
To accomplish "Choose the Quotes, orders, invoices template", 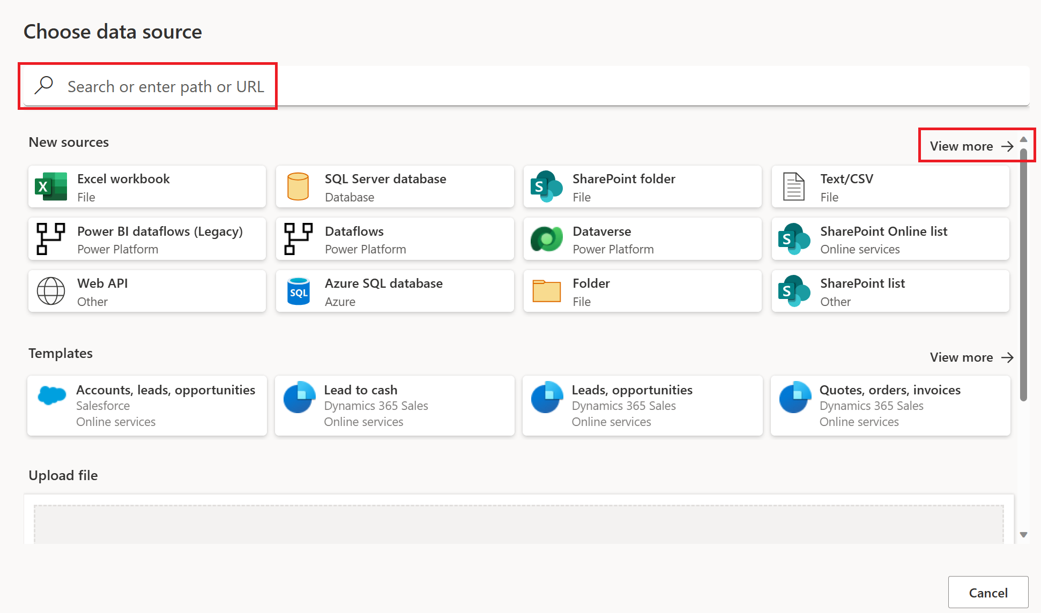I will pos(890,406).
